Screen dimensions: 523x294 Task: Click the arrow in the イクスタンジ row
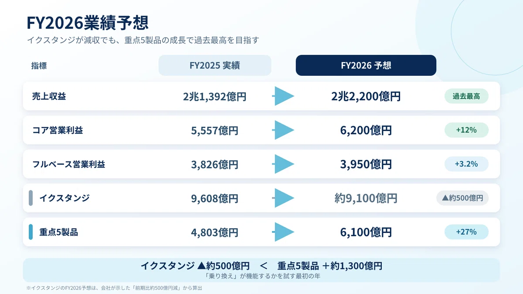click(x=284, y=198)
